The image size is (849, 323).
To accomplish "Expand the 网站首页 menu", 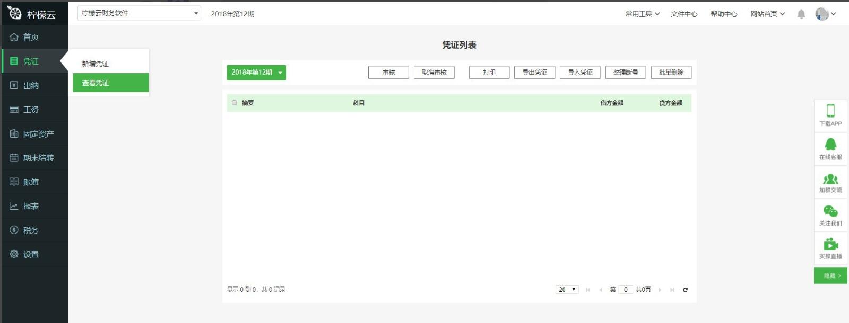I will (x=767, y=14).
